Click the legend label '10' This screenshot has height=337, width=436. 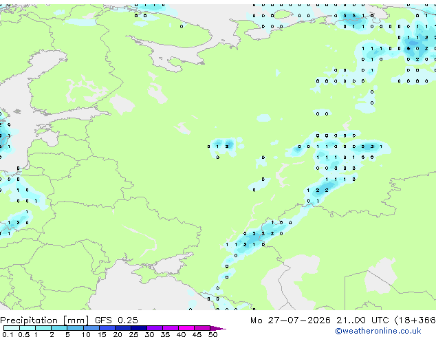pos(86,334)
